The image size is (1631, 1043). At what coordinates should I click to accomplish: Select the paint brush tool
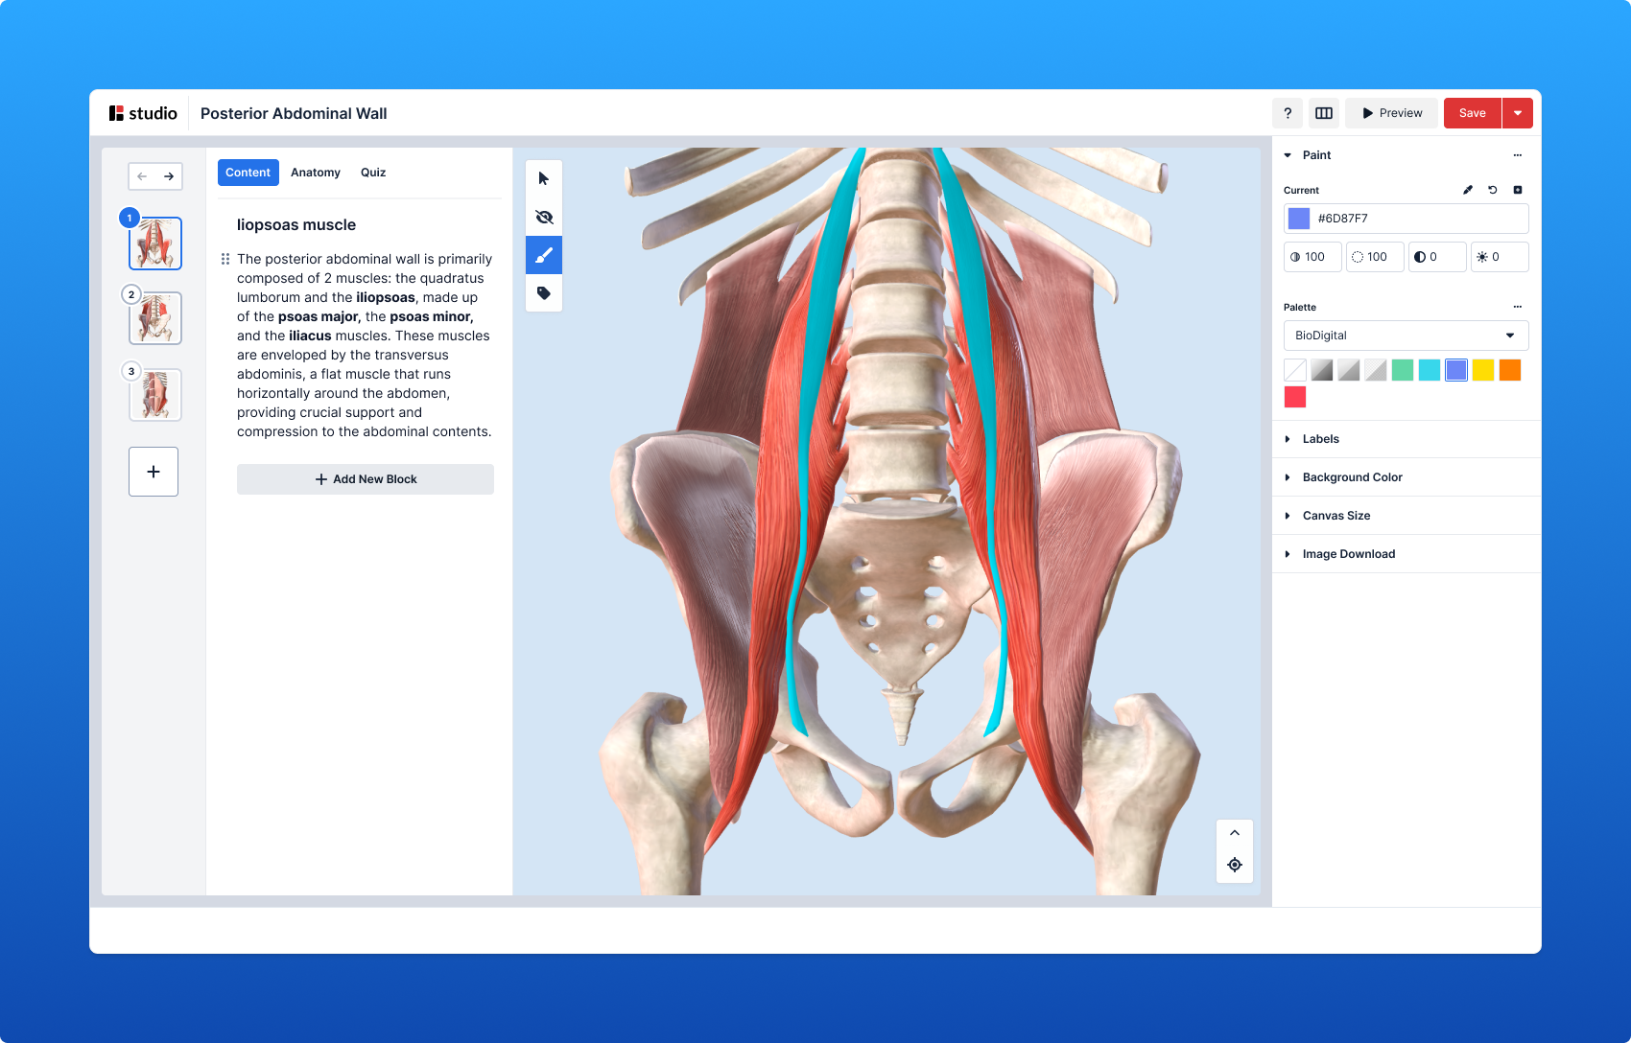click(x=544, y=256)
